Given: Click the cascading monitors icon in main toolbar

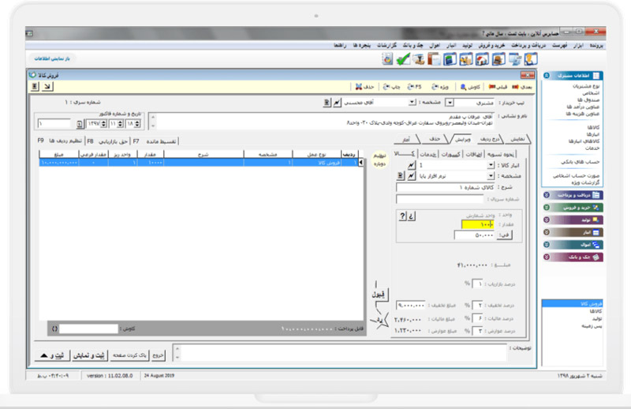Looking at the screenshot, I should click(x=515, y=60).
